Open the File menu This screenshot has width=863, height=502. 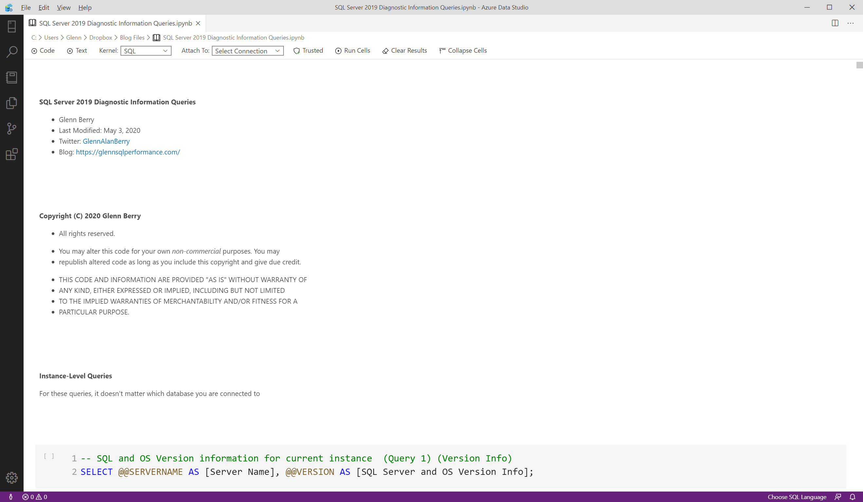[x=26, y=7]
